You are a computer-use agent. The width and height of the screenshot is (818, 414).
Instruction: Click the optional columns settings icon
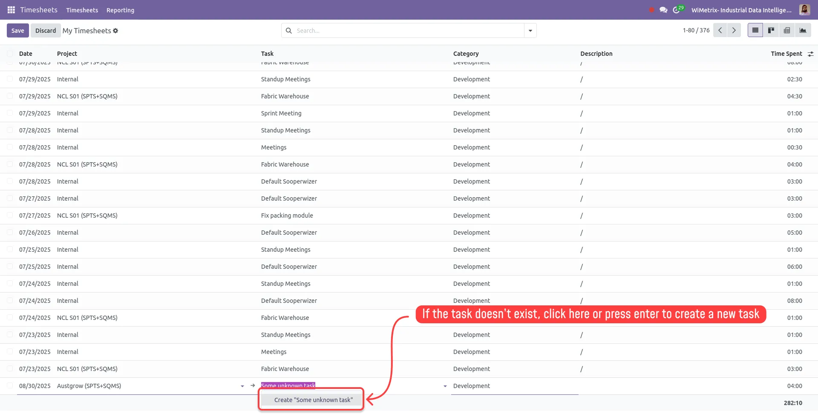click(x=810, y=54)
